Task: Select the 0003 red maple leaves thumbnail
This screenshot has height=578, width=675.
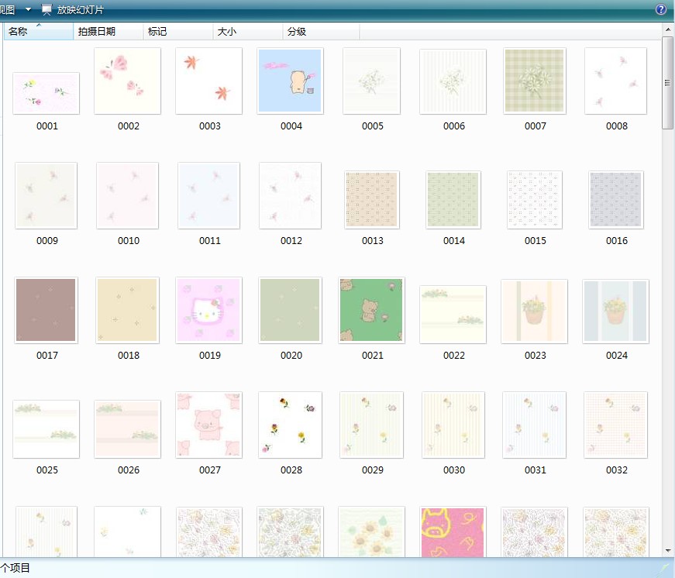Action: point(208,81)
